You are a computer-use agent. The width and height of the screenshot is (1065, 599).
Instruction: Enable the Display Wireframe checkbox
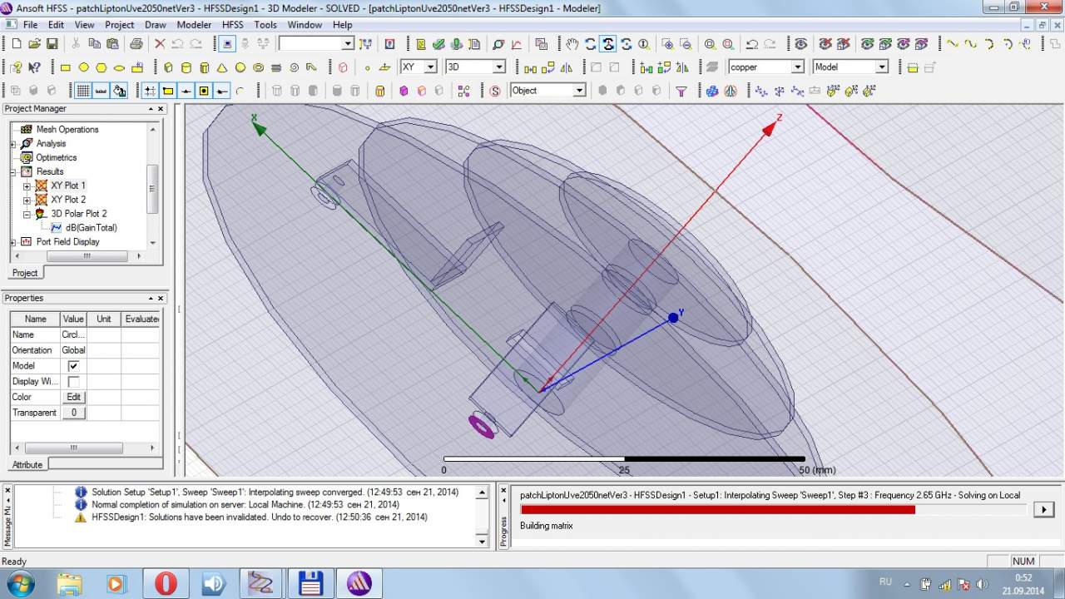tap(73, 382)
